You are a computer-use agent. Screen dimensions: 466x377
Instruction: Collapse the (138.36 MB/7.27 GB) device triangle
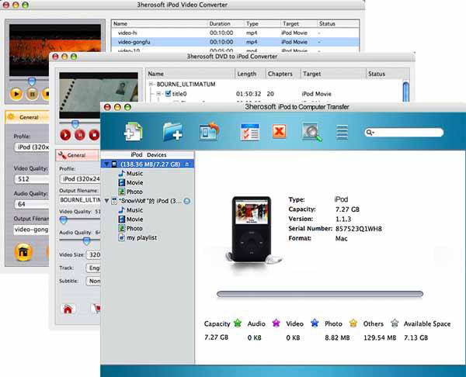pos(106,164)
